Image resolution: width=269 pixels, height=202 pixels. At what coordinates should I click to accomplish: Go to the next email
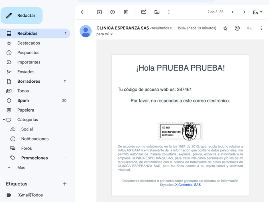244,12
